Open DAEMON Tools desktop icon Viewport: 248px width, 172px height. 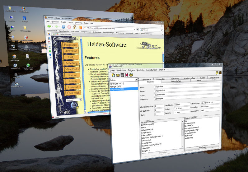(x=15, y=66)
